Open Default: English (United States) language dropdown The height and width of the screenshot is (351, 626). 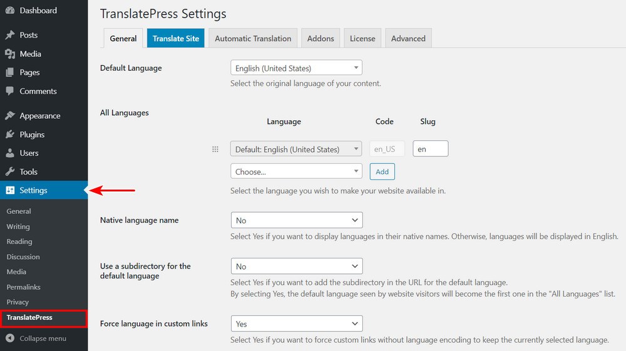[296, 149]
